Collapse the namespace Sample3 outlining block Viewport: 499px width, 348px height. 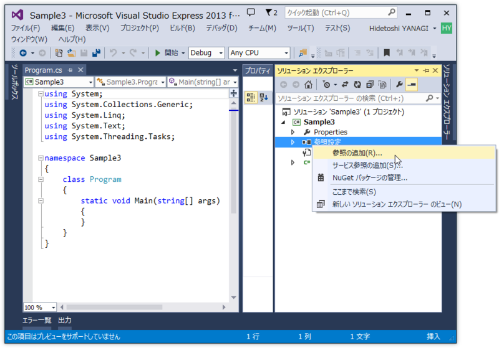pyautogui.click(x=41, y=158)
